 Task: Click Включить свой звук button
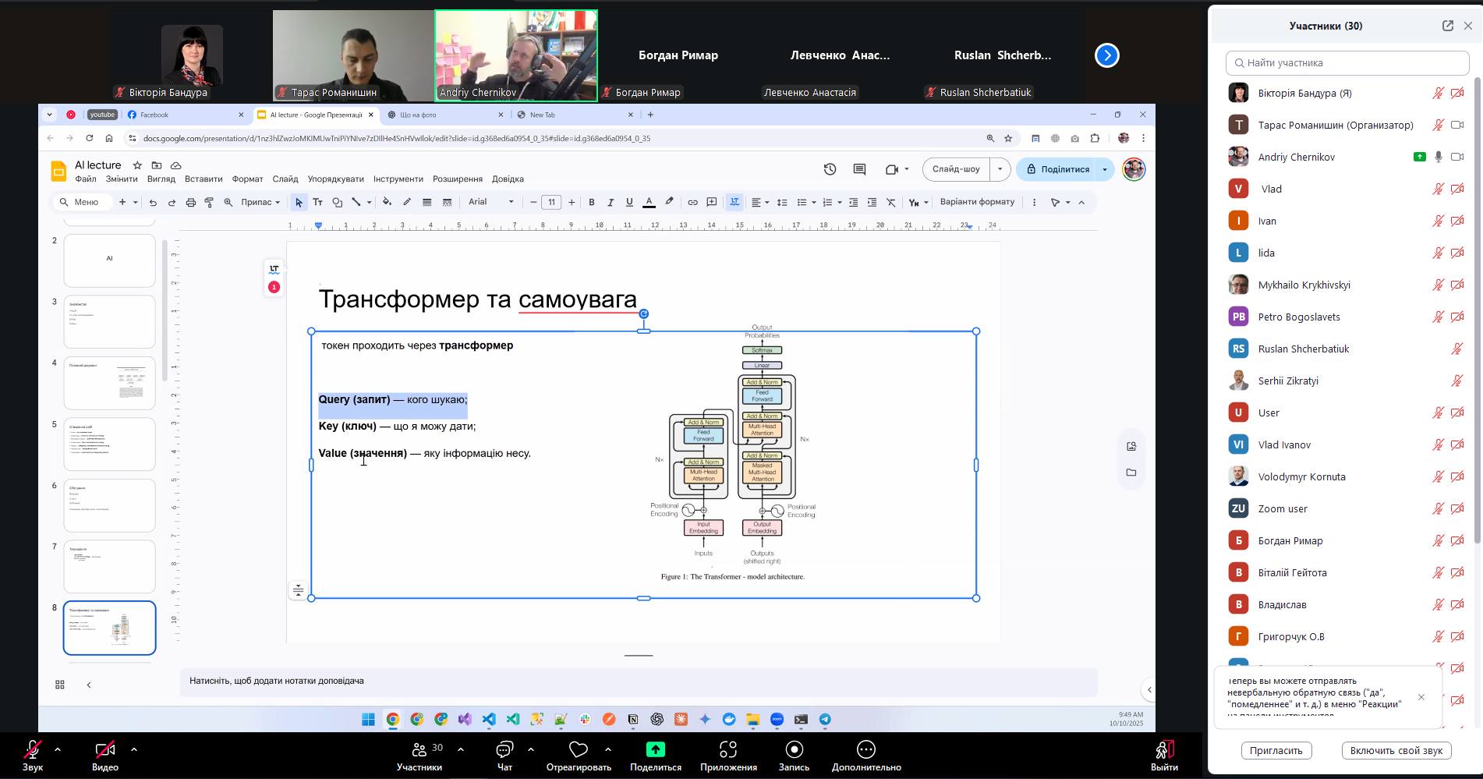click(x=1396, y=750)
